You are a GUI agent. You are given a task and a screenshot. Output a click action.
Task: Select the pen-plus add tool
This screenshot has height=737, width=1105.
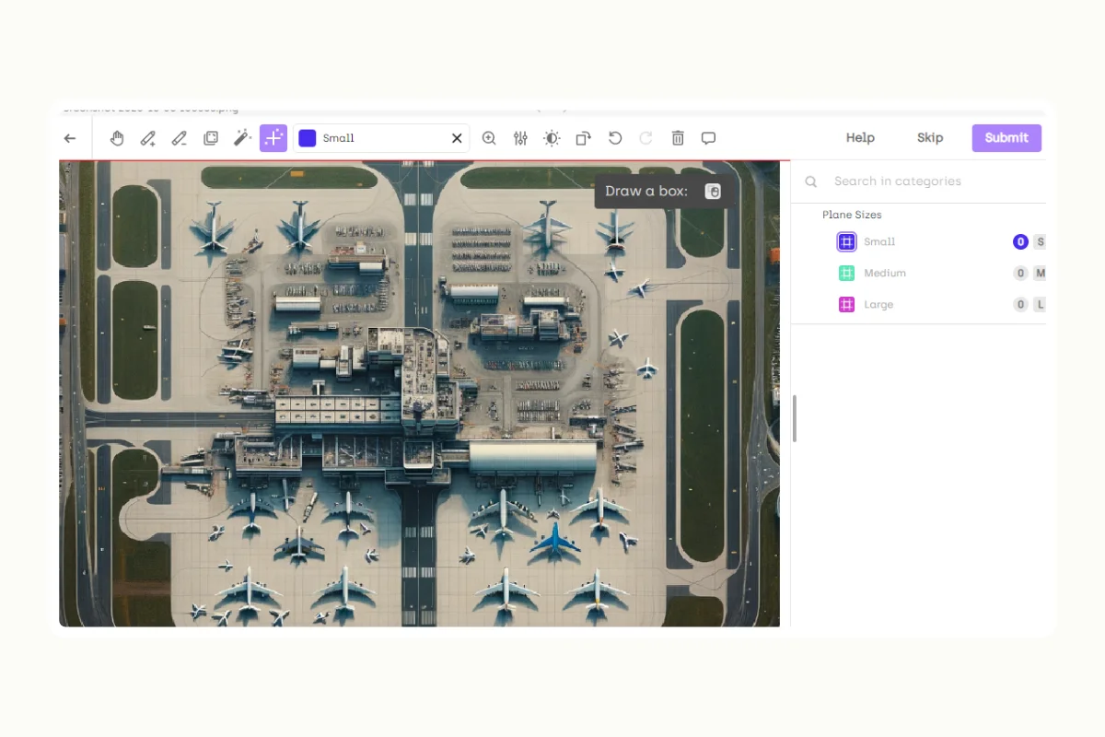click(x=148, y=138)
